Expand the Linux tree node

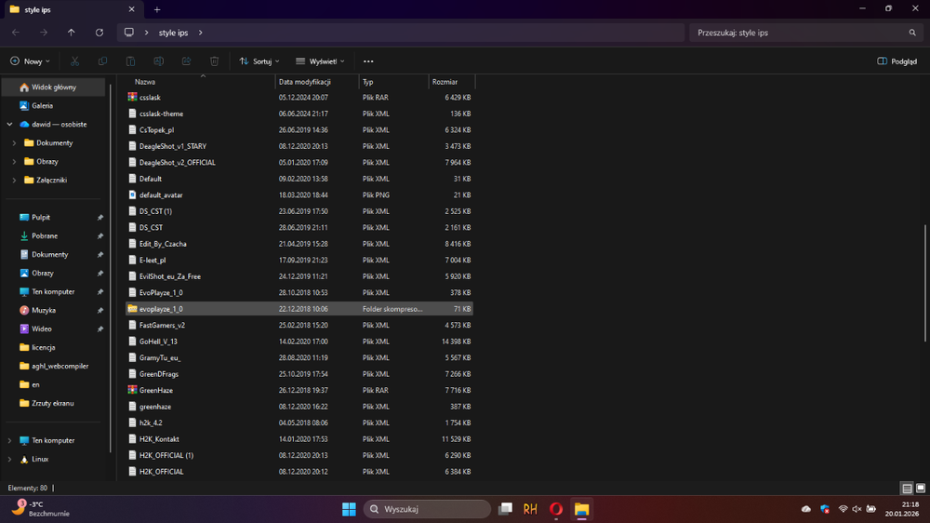pos(10,460)
